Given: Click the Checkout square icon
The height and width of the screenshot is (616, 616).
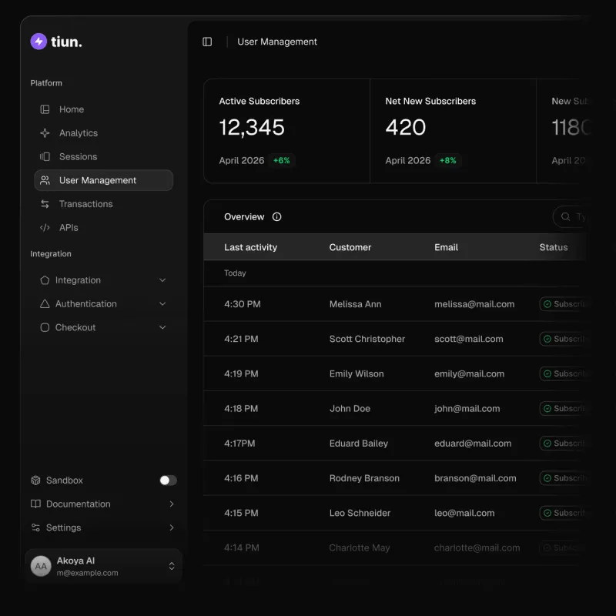Looking at the screenshot, I should 45,327.
